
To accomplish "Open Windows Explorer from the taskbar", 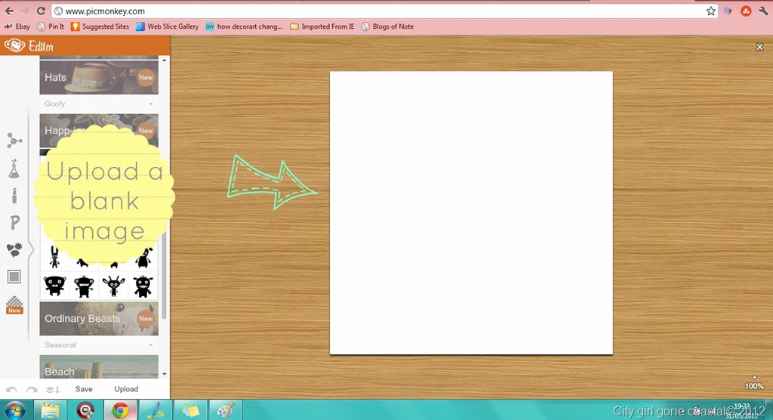I will [51, 410].
